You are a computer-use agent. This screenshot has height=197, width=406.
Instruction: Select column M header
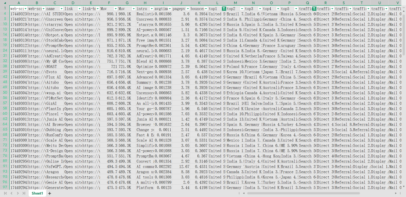point(235,3)
